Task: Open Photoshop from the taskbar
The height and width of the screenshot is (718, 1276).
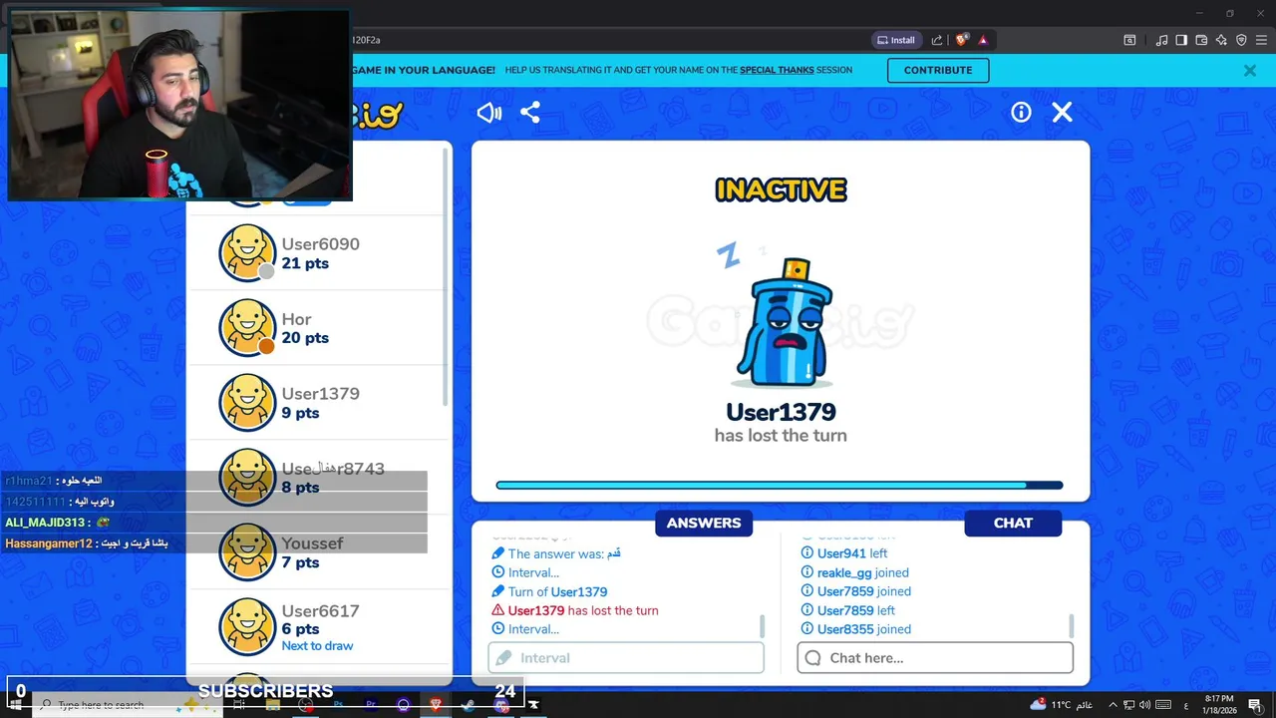Action: point(339,705)
